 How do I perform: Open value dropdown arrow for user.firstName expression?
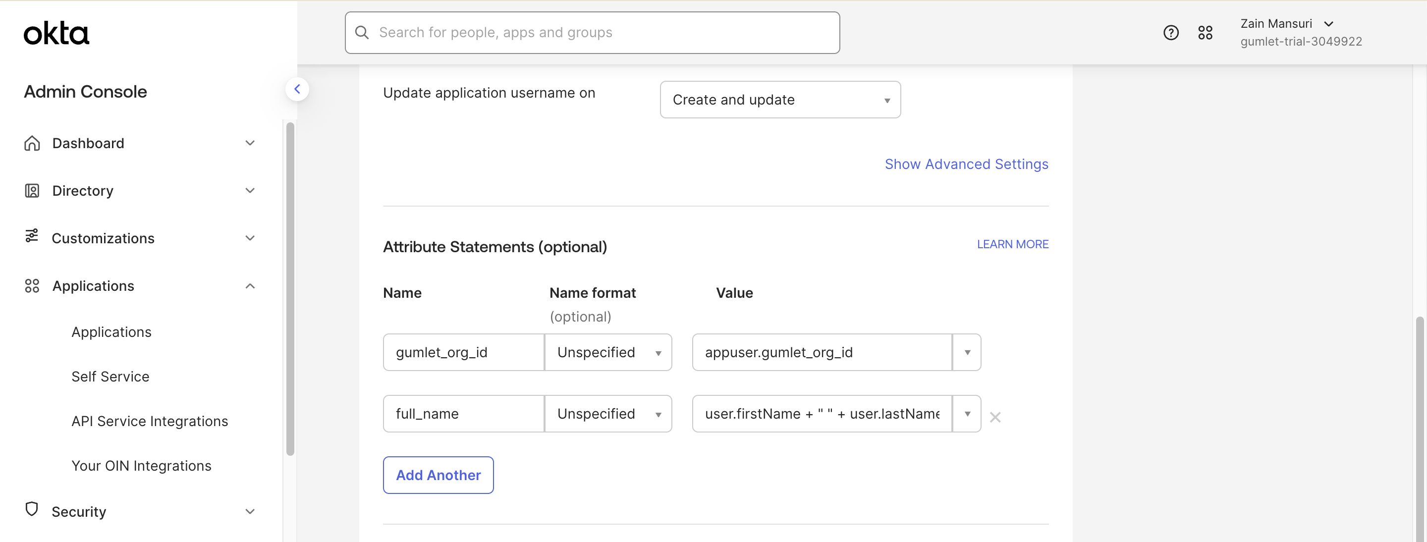pos(967,414)
